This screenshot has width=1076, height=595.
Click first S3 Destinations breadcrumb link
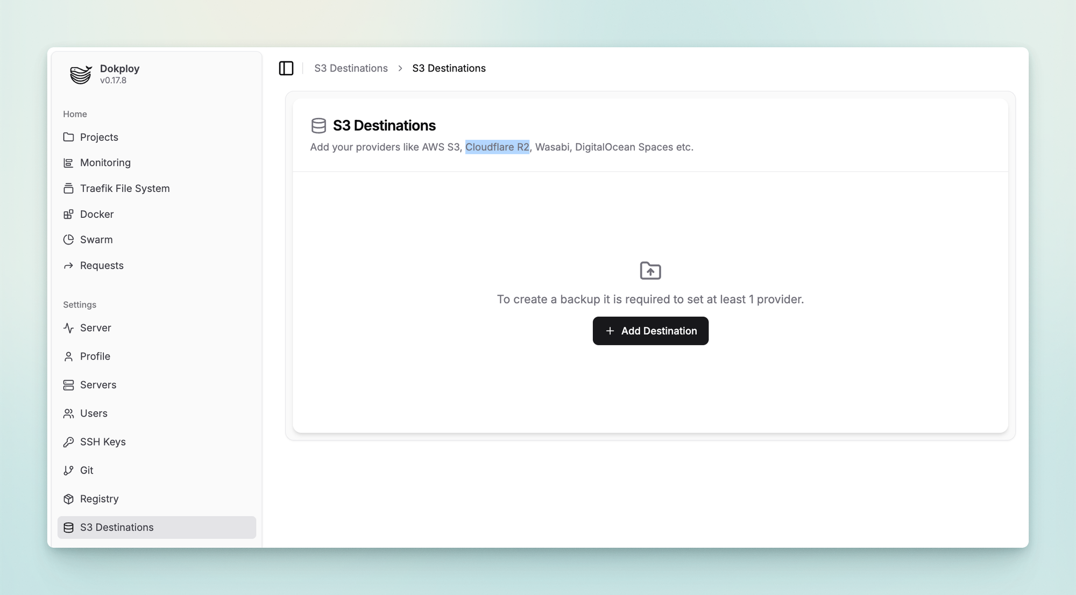tap(351, 68)
